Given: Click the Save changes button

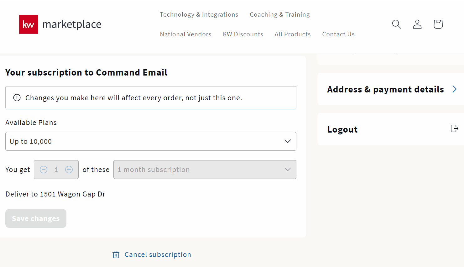Looking at the screenshot, I should 35,218.
